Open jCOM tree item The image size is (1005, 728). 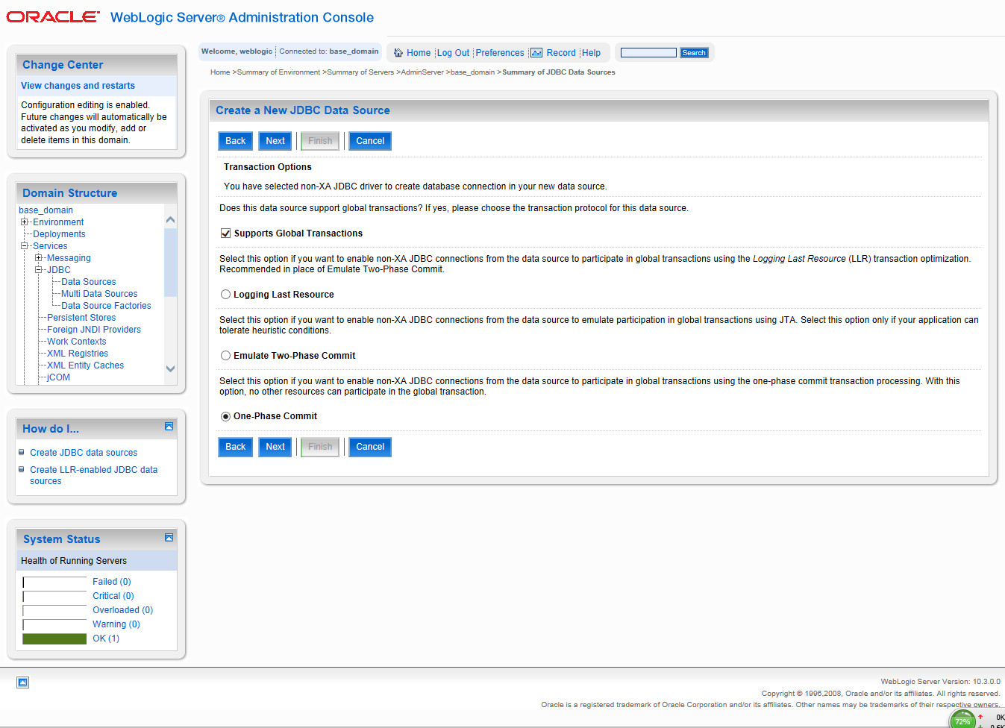(x=58, y=377)
